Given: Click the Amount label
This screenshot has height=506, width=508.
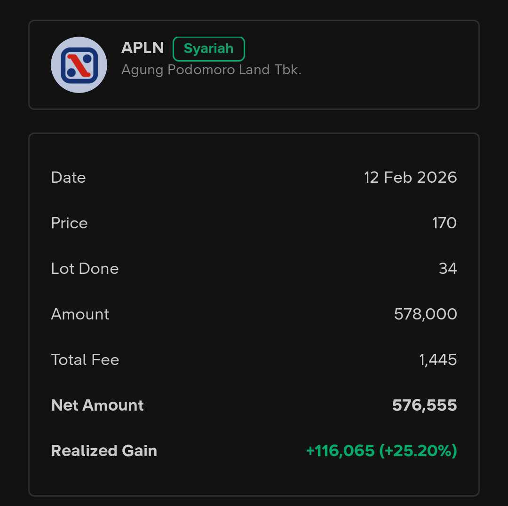Looking at the screenshot, I should click(x=80, y=314).
